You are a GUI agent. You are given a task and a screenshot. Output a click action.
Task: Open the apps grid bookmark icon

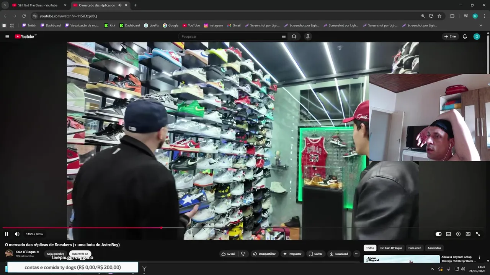pos(12,26)
